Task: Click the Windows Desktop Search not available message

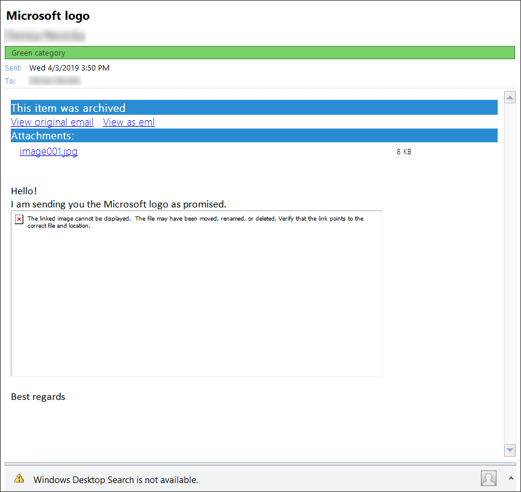Action: point(115,479)
